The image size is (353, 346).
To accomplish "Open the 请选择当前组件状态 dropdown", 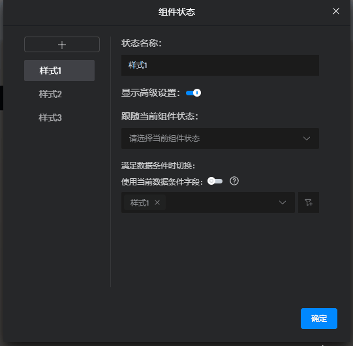I will pyautogui.click(x=220, y=138).
